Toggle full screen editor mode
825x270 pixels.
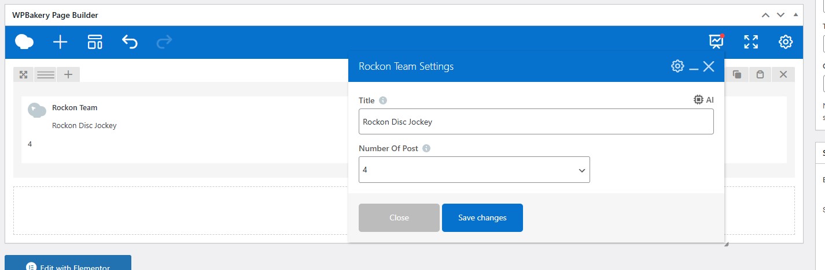751,42
